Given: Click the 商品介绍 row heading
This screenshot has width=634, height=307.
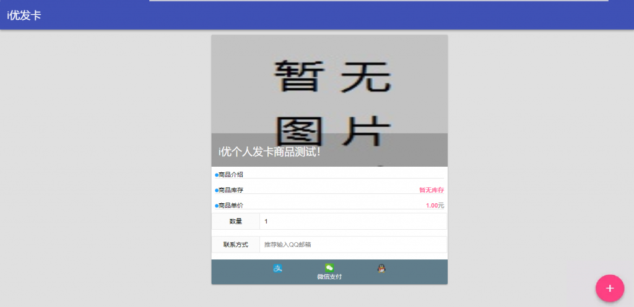Looking at the screenshot, I should (x=231, y=175).
